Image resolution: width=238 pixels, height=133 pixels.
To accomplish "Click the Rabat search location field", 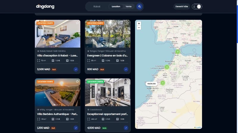I will pyautogui.click(x=97, y=7).
